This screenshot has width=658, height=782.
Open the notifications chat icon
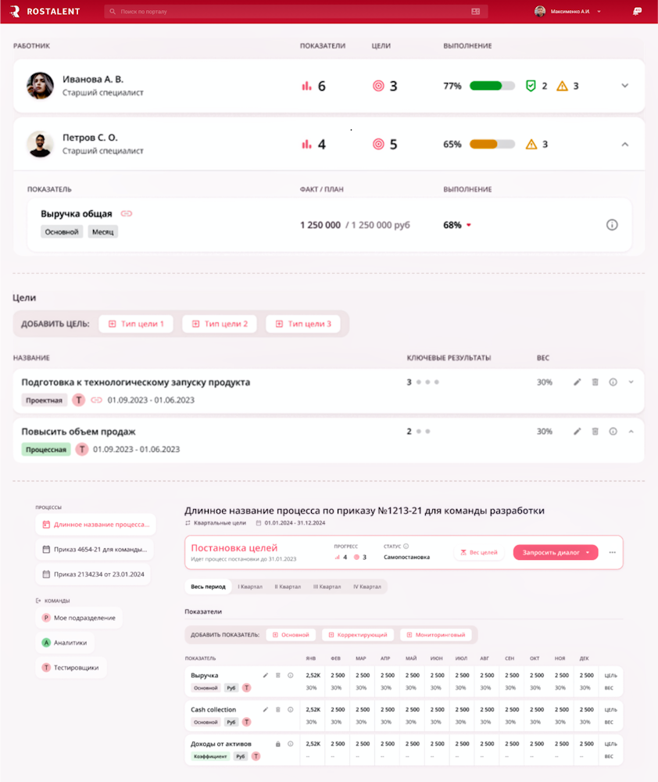(x=637, y=11)
